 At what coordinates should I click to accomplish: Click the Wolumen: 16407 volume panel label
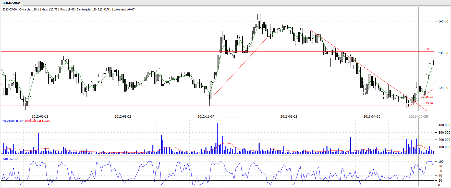coord(13,121)
